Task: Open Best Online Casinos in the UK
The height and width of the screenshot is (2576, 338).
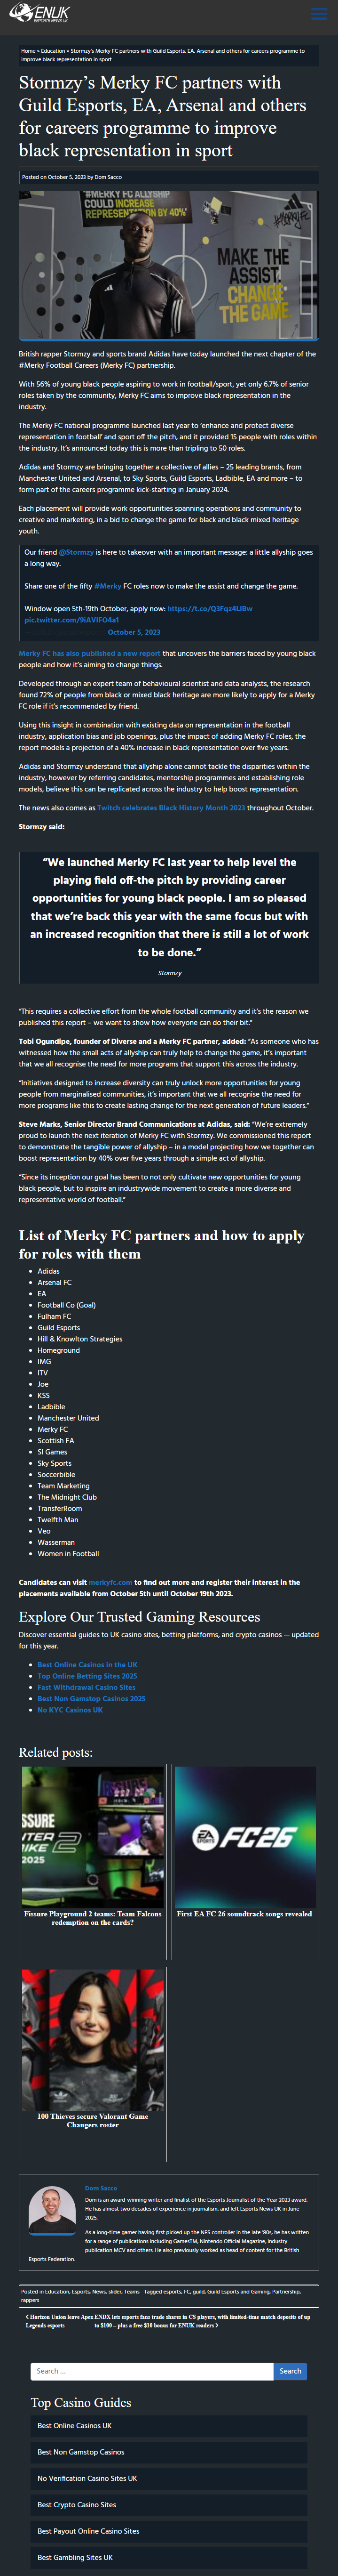Action: click(88, 1665)
